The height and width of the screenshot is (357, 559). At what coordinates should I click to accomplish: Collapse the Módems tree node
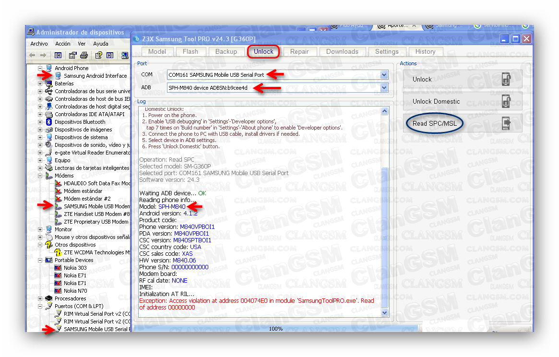coord(40,176)
